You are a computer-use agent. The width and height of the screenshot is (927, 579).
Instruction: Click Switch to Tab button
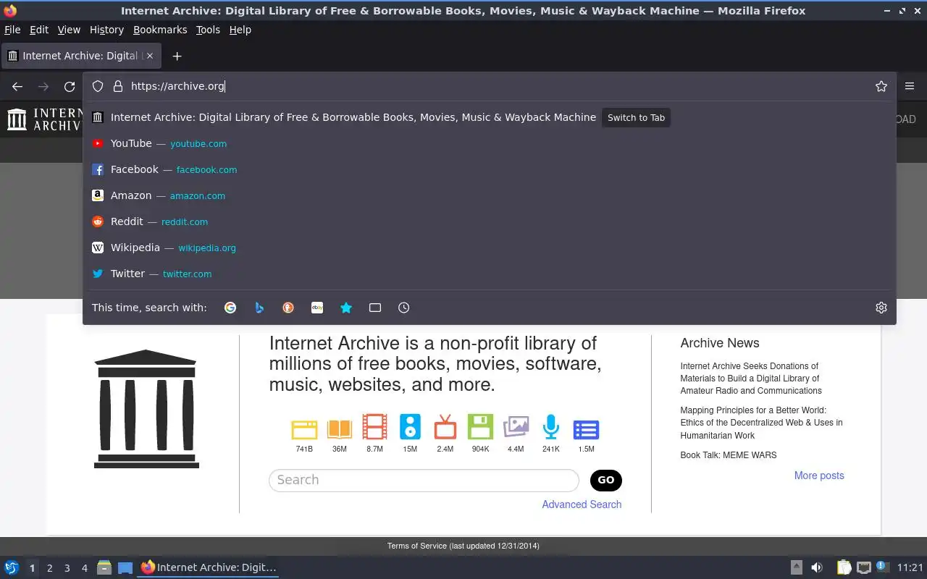[x=636, y=117]
